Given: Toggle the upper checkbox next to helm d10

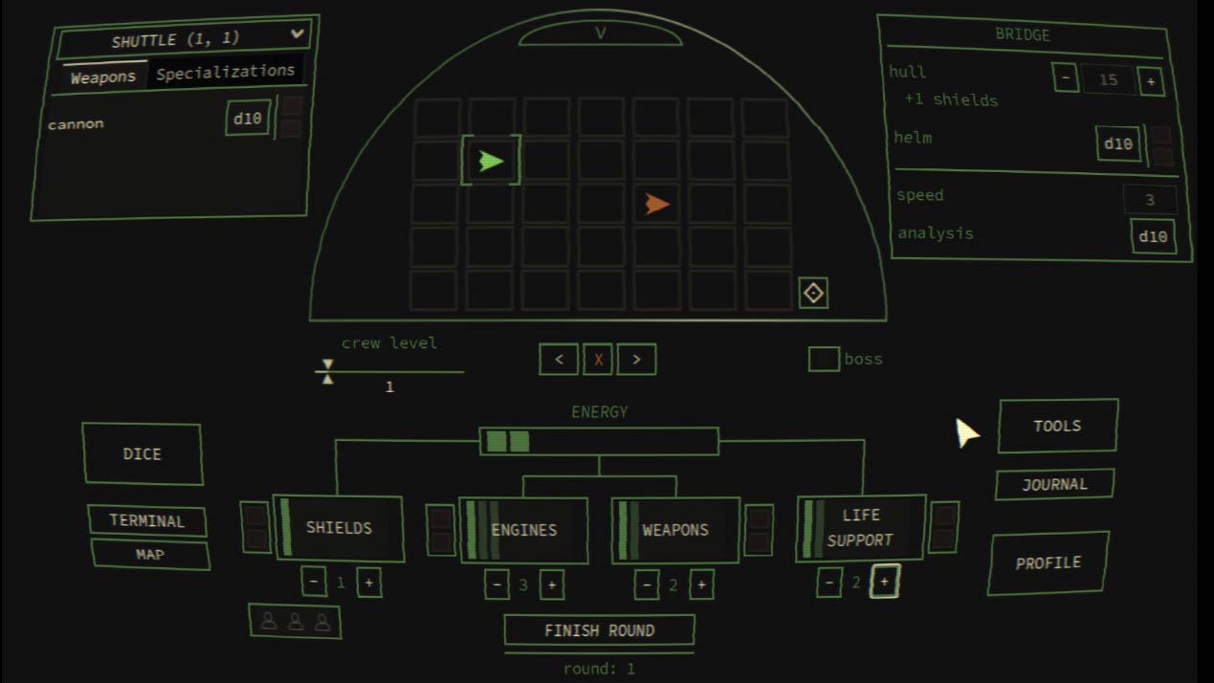Looking at the screenshot, I should point(1160,136).
